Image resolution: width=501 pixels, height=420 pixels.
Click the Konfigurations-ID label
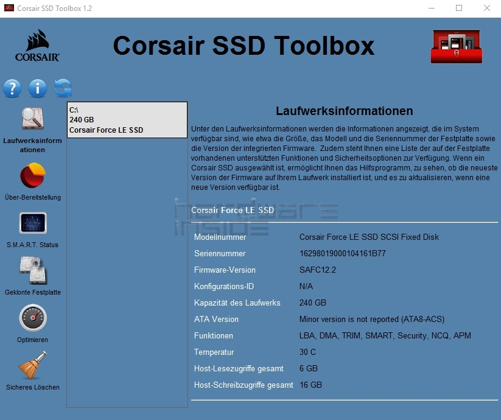tap(224, 286)
